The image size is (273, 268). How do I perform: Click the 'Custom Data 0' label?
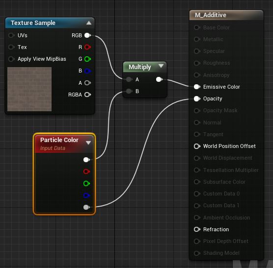coord(221,194)
